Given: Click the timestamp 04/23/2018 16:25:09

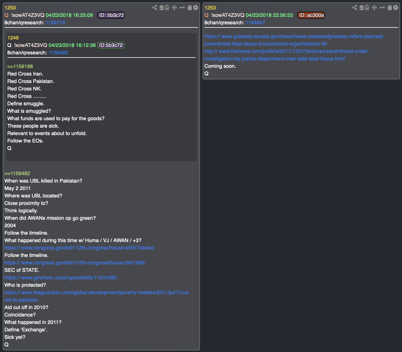Looking at the screenshot, I should click(69, 15).
